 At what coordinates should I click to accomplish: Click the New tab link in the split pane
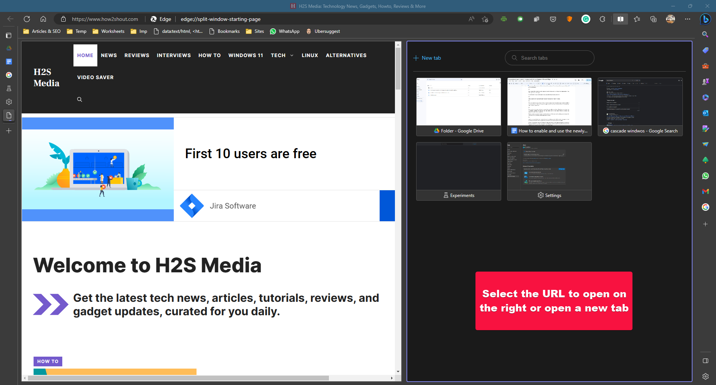427,58
